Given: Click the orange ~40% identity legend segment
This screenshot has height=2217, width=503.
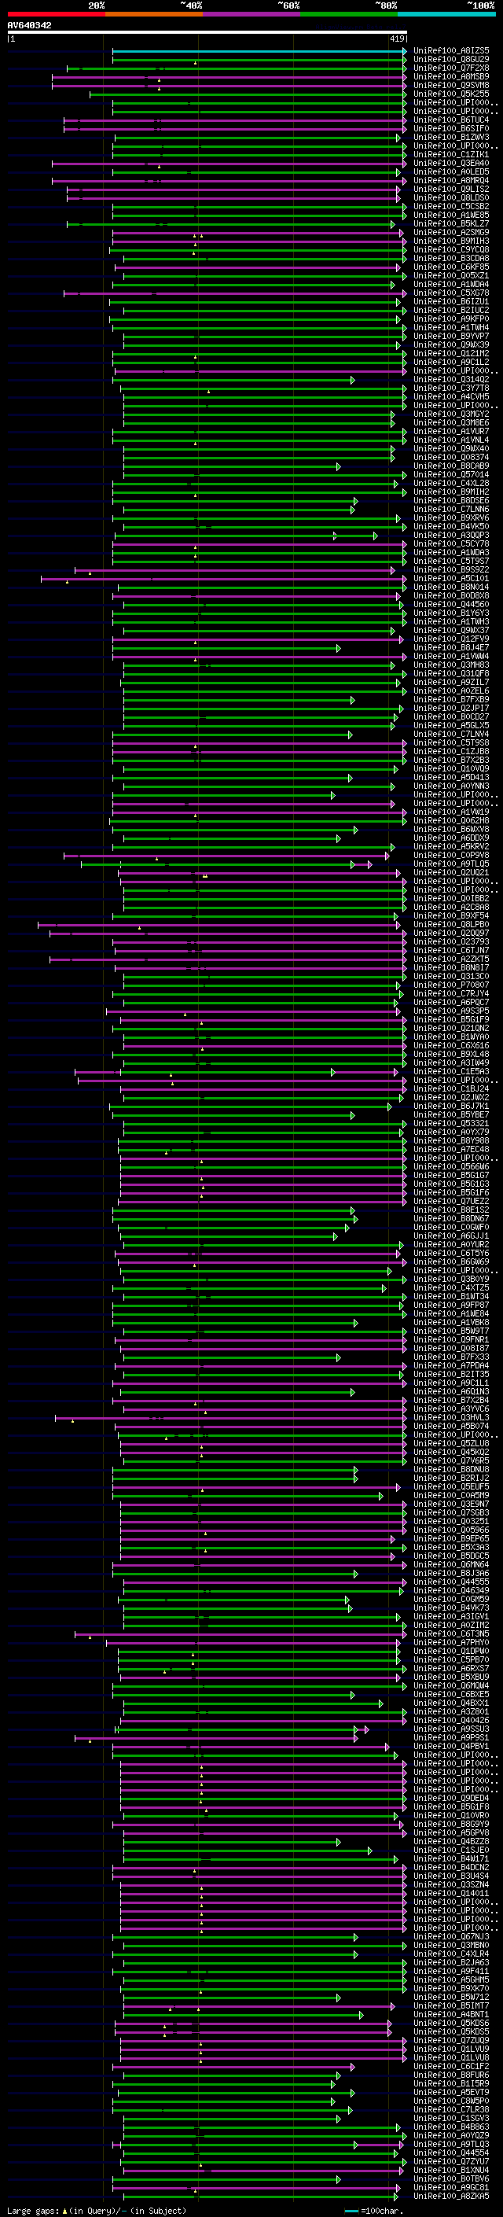Looking at the screenshot, I should pyautogui.click(x=153, y=14).
